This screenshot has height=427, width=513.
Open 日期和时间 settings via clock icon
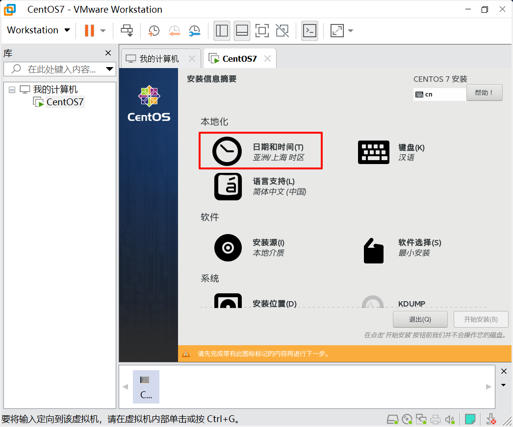click(x=227, y=151)
